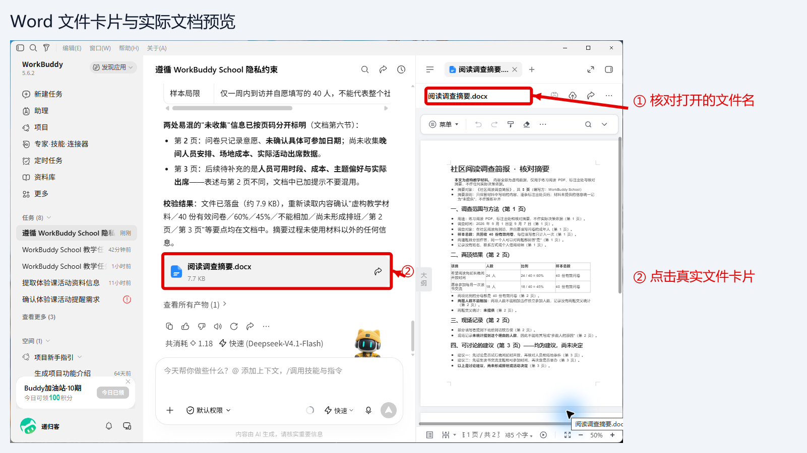The height and width of the screenshot is (453, 807).
Task: Click the 今日已领 button
Action: coord(113,393)
